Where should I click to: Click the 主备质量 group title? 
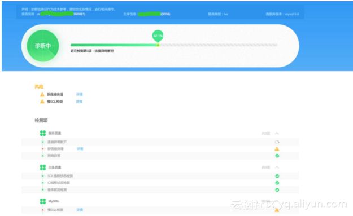tap(55, 167)
